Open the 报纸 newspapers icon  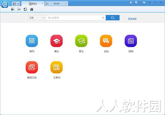(x=131, y=41)
